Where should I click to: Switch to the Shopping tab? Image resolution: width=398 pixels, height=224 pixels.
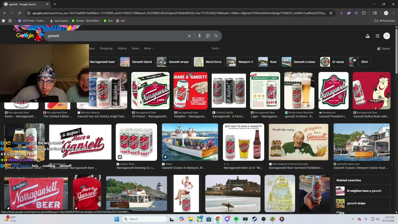click(x=106, y=48)
